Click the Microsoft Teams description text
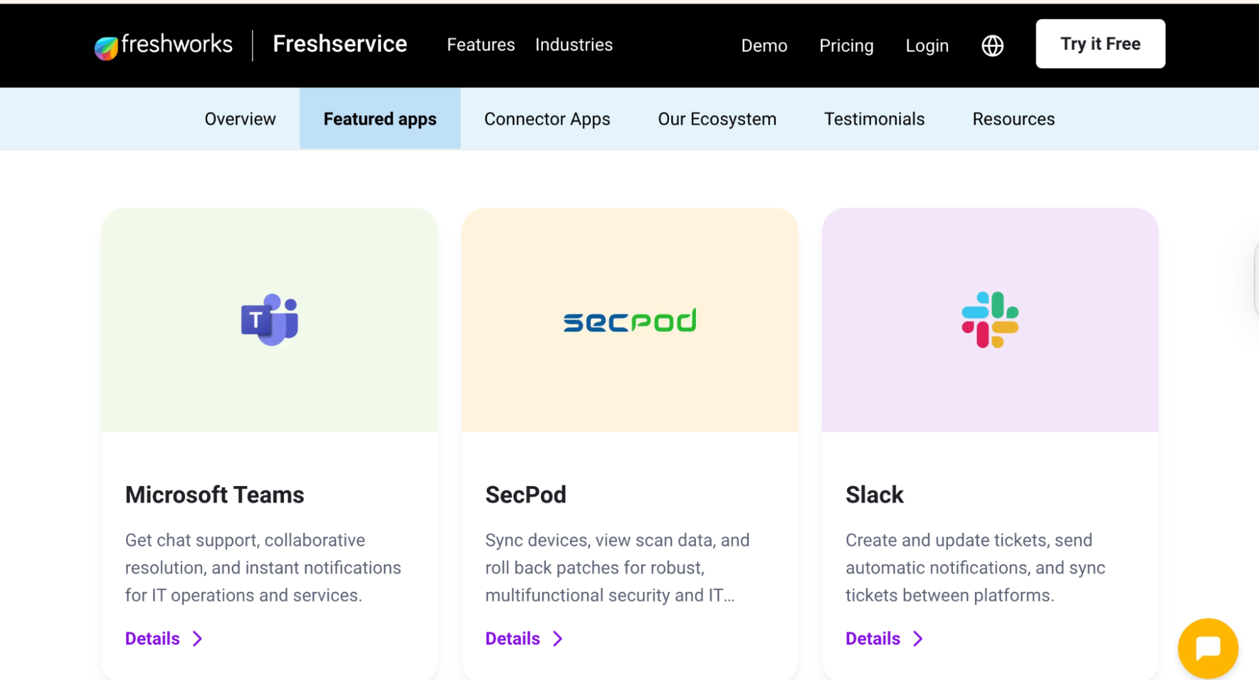Viewport: 1259px width, 680px height. pyautogui.click(x=263, y=567)
